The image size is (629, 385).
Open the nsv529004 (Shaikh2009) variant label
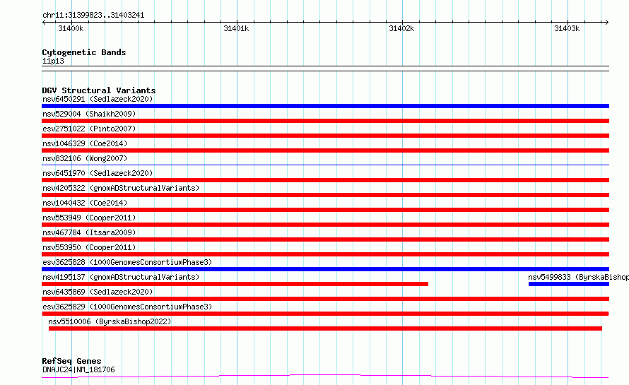89,114
